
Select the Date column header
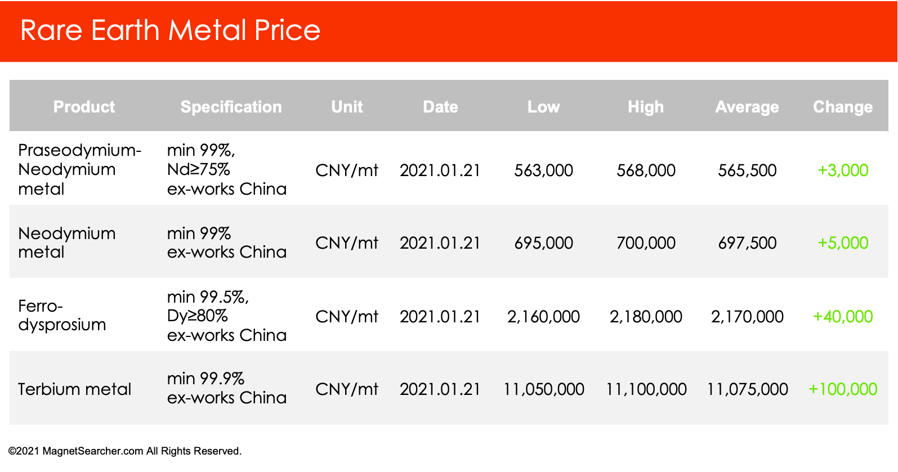pyautogui.click(x=440, y=107)
